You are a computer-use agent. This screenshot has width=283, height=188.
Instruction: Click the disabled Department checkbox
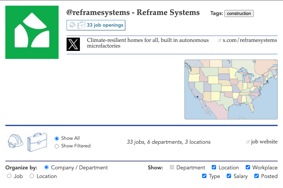pyautogui.click(x=172, y=167)
